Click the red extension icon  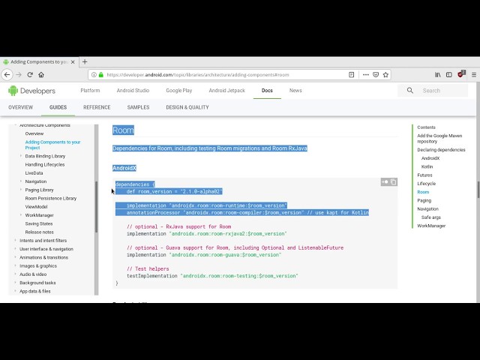461,74
